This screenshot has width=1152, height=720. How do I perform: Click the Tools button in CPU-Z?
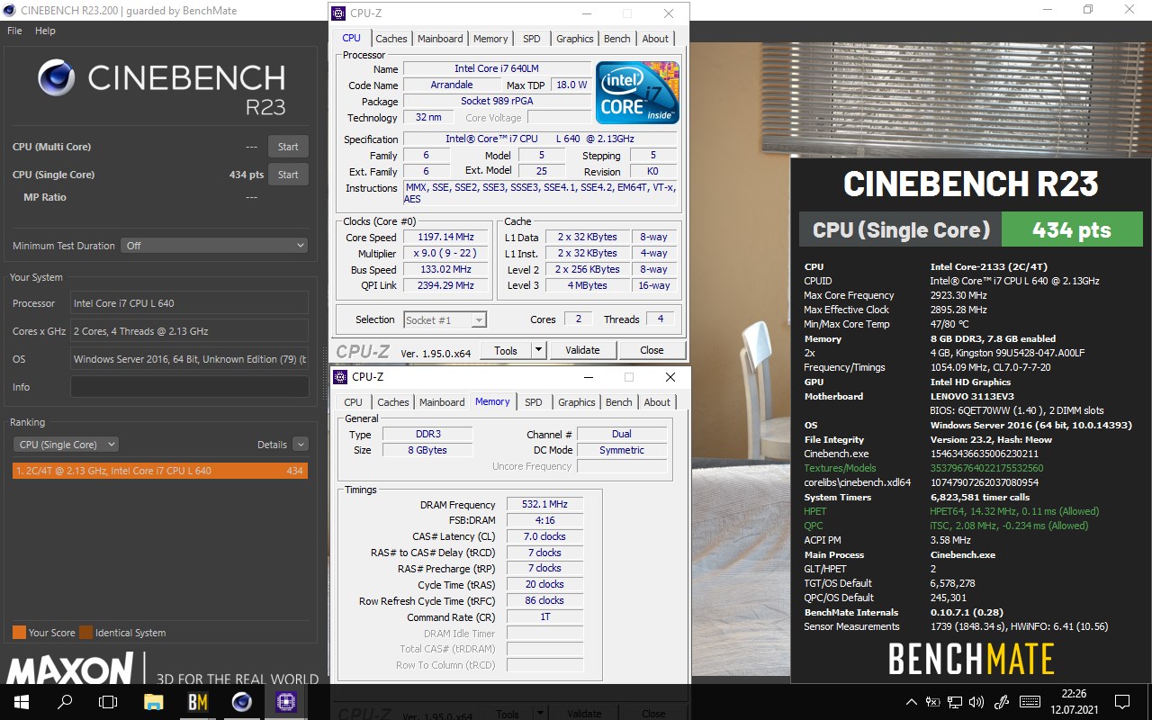pos(506,350)
